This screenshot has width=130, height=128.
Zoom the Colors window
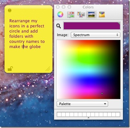click(x=70, y=7)
